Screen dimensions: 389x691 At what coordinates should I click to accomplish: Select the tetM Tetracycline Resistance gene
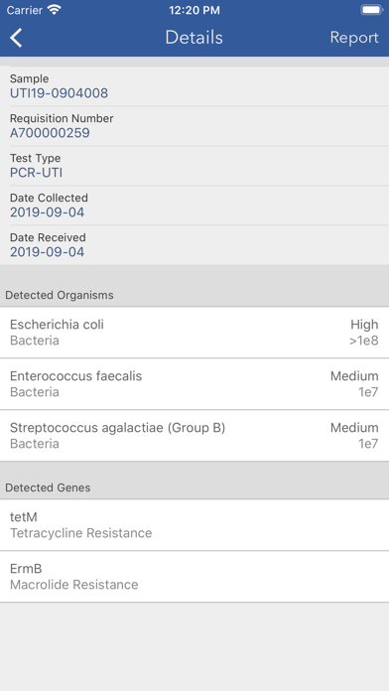click(x=194, y=525)
